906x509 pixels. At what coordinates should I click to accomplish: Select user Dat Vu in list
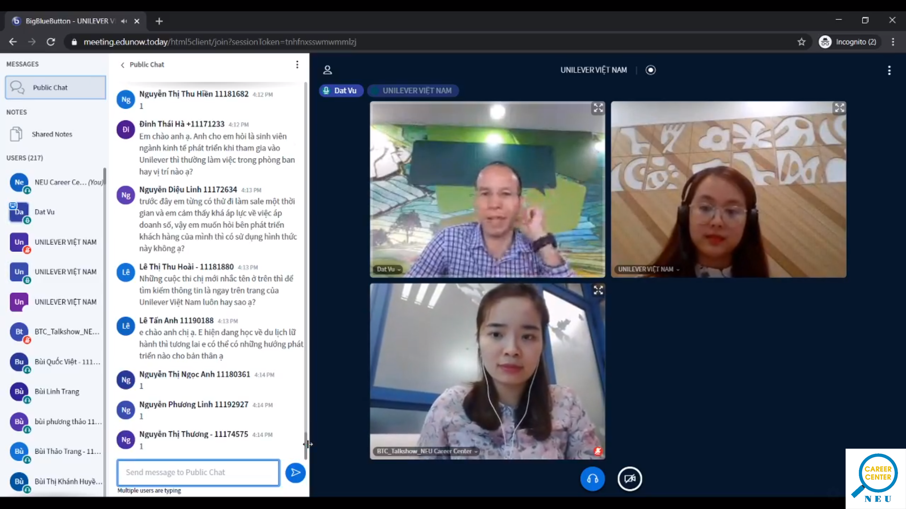[x=56, y=212]
